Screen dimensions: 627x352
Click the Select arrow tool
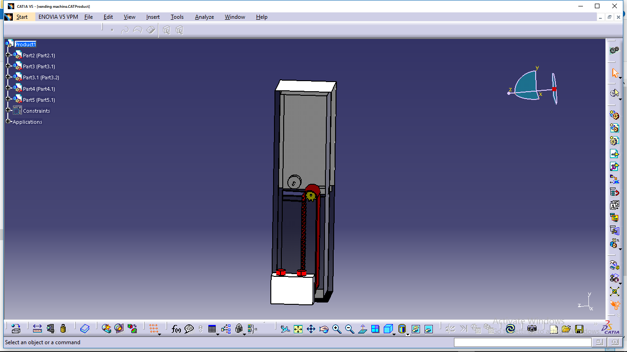click(615, 73)
